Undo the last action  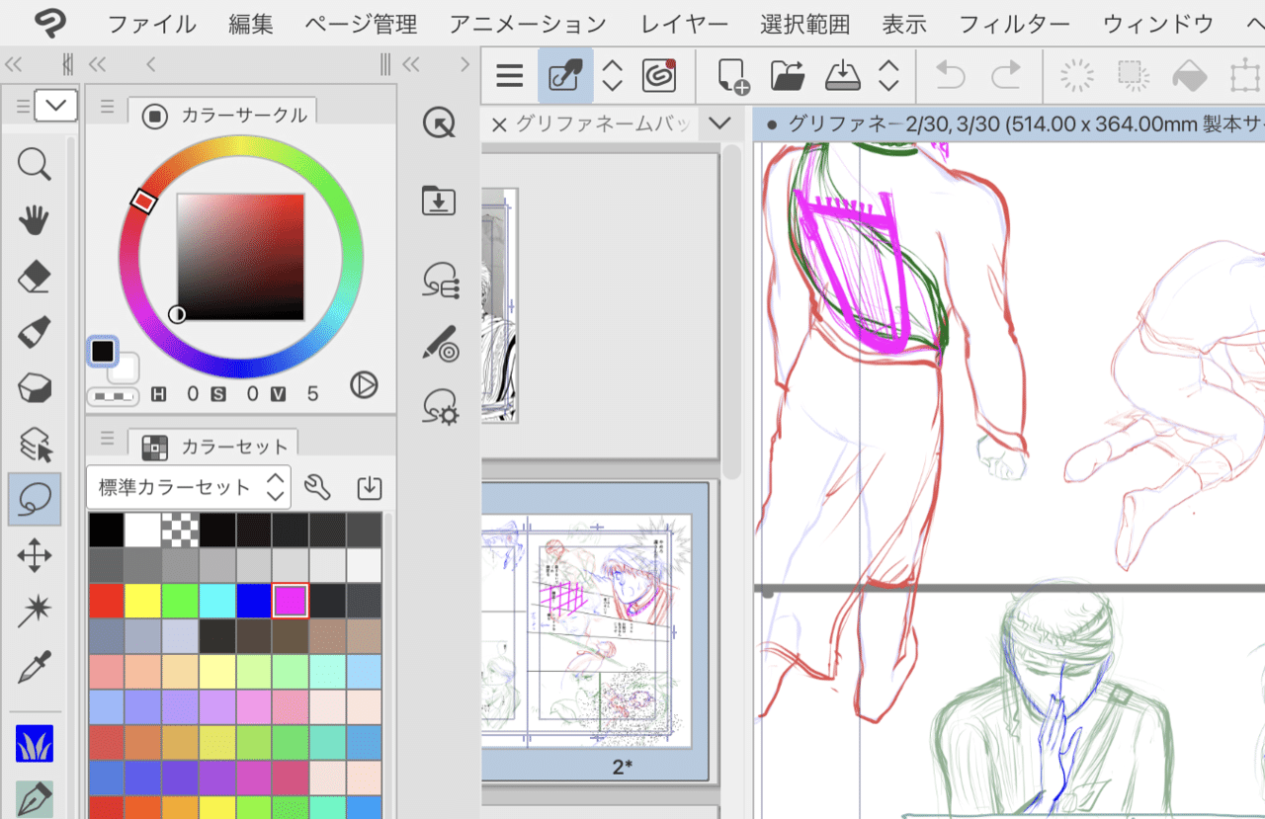tap(950, 76)
